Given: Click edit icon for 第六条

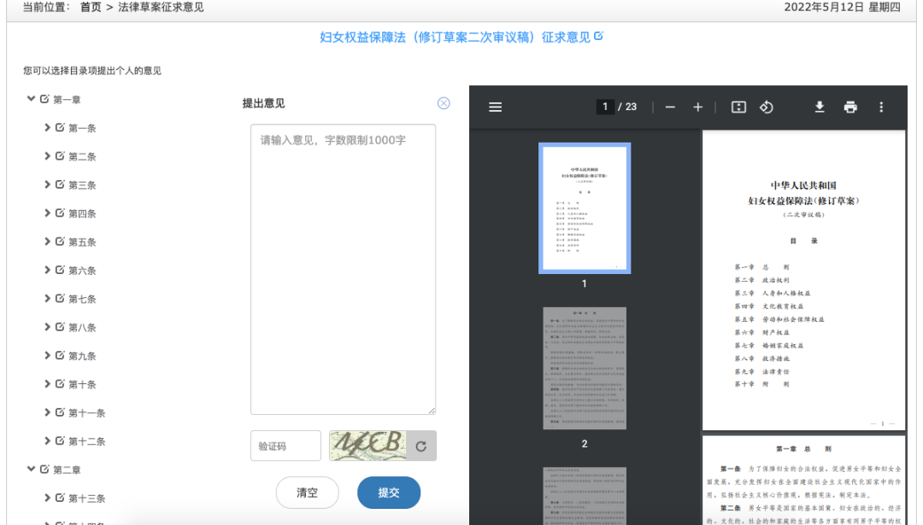Looking at the screenshot, I should (x=60, y=270).
